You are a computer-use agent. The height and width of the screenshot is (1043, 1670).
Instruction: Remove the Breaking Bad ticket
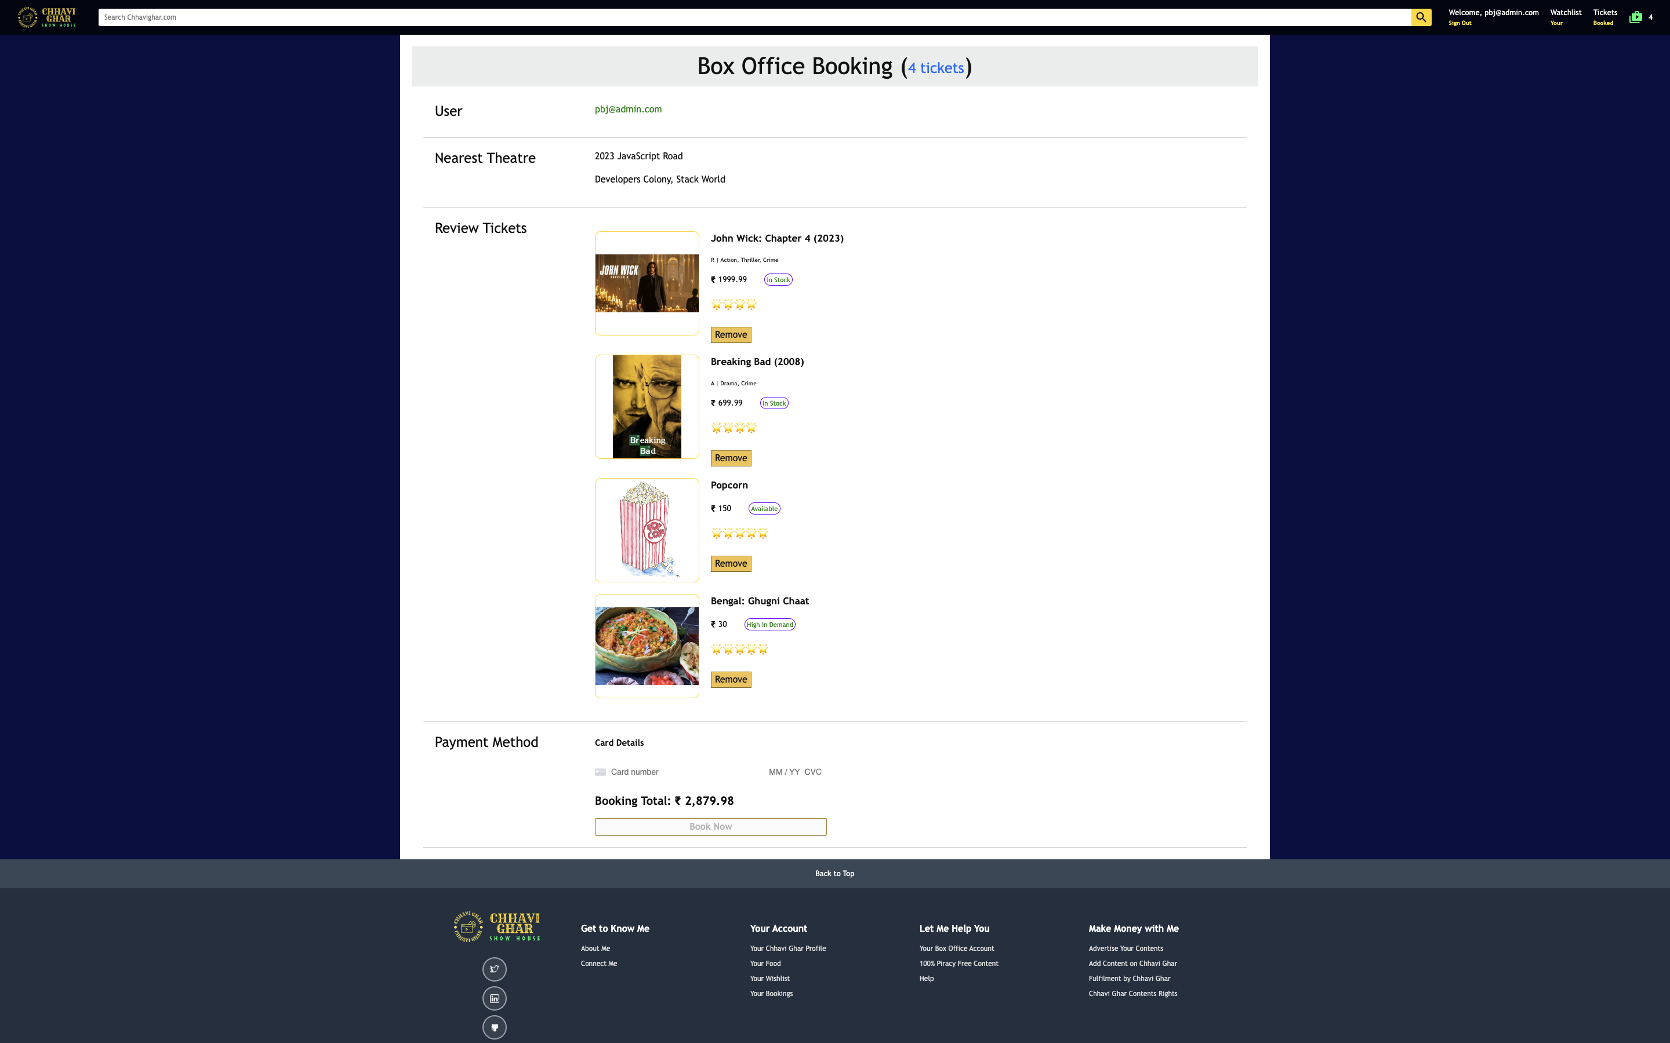click(730, 458)
